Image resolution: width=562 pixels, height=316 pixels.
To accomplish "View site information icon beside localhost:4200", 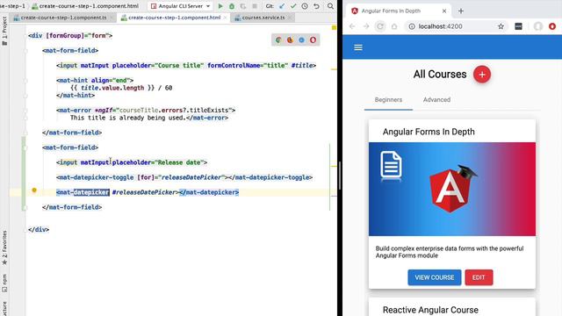I will pyautogui.click(x=412, y=26).
